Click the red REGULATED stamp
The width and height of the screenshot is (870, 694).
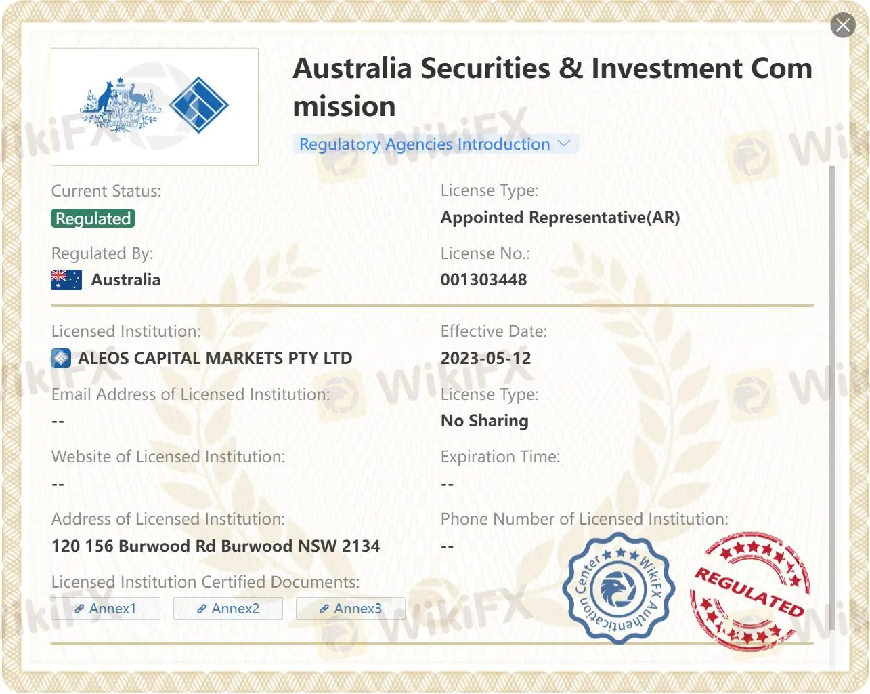tap(749, 590)
